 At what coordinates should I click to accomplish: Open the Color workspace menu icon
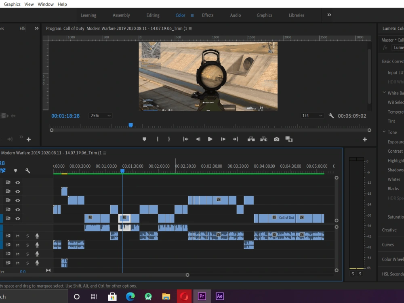pyautogui.click(x=192, y=15)
